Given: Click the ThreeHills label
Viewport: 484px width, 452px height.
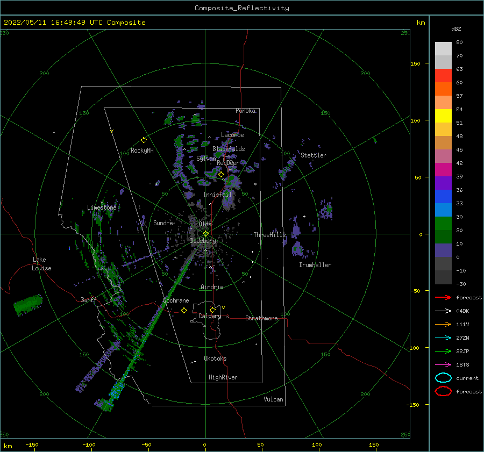Looking at the screenshot, I should (x=270, y=235).
